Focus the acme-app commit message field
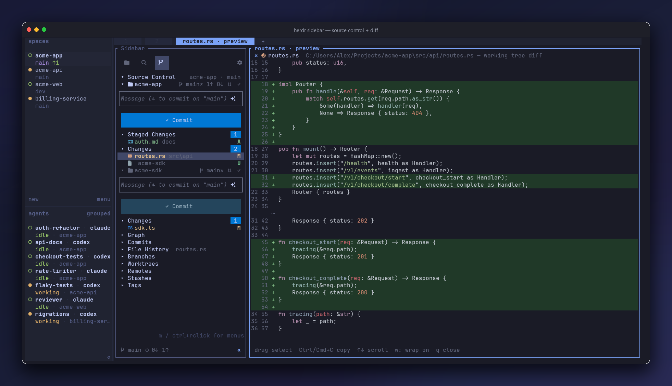This screenshot has height=386, width=672. (181, 99)
